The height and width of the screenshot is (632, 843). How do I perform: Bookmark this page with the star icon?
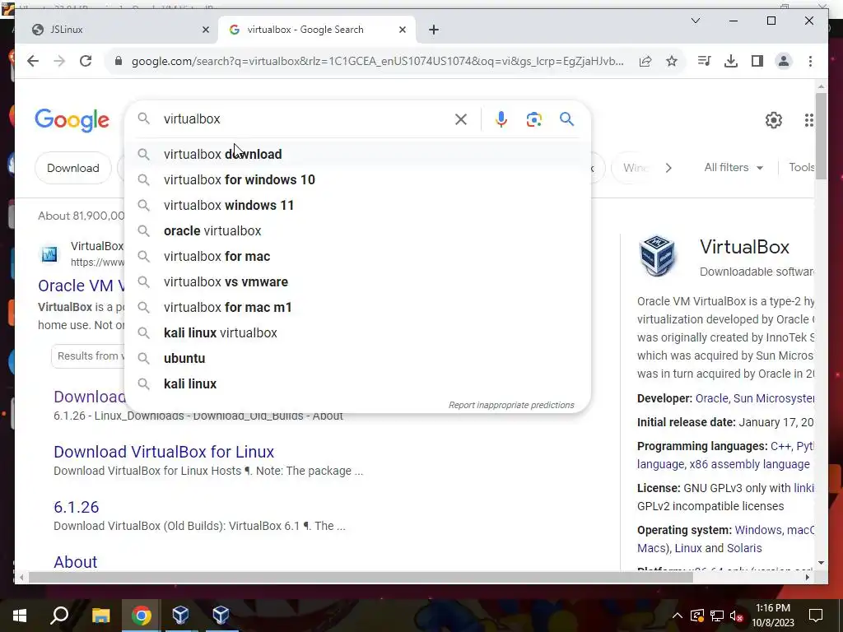[672, 61]
